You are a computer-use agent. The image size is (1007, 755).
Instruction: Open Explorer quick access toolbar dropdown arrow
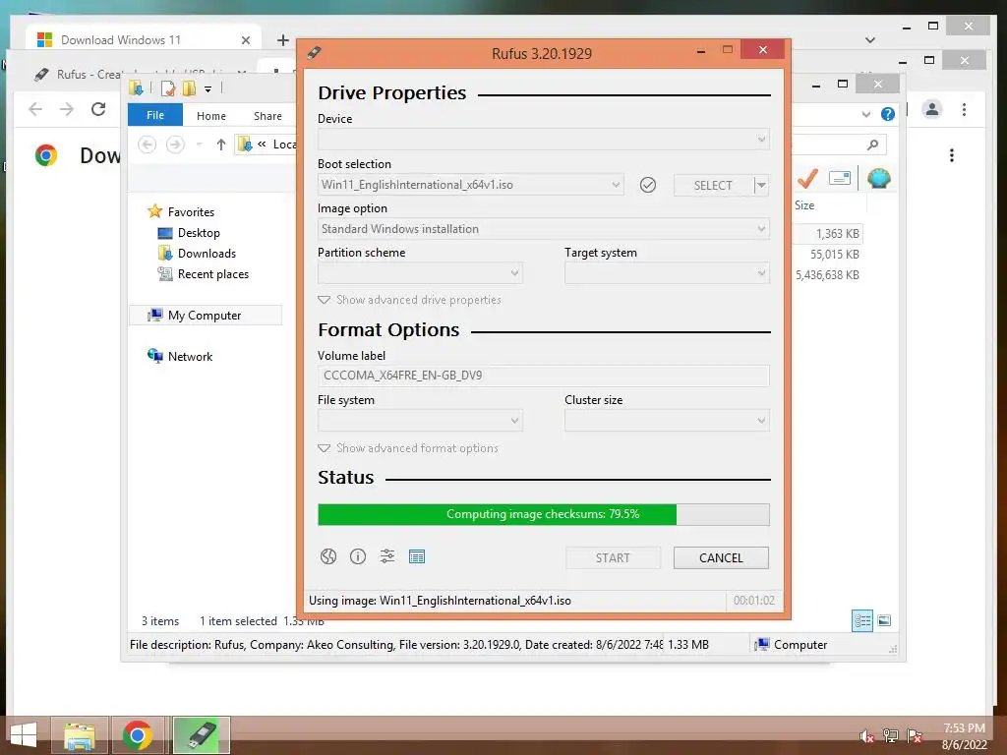point(208,88)
